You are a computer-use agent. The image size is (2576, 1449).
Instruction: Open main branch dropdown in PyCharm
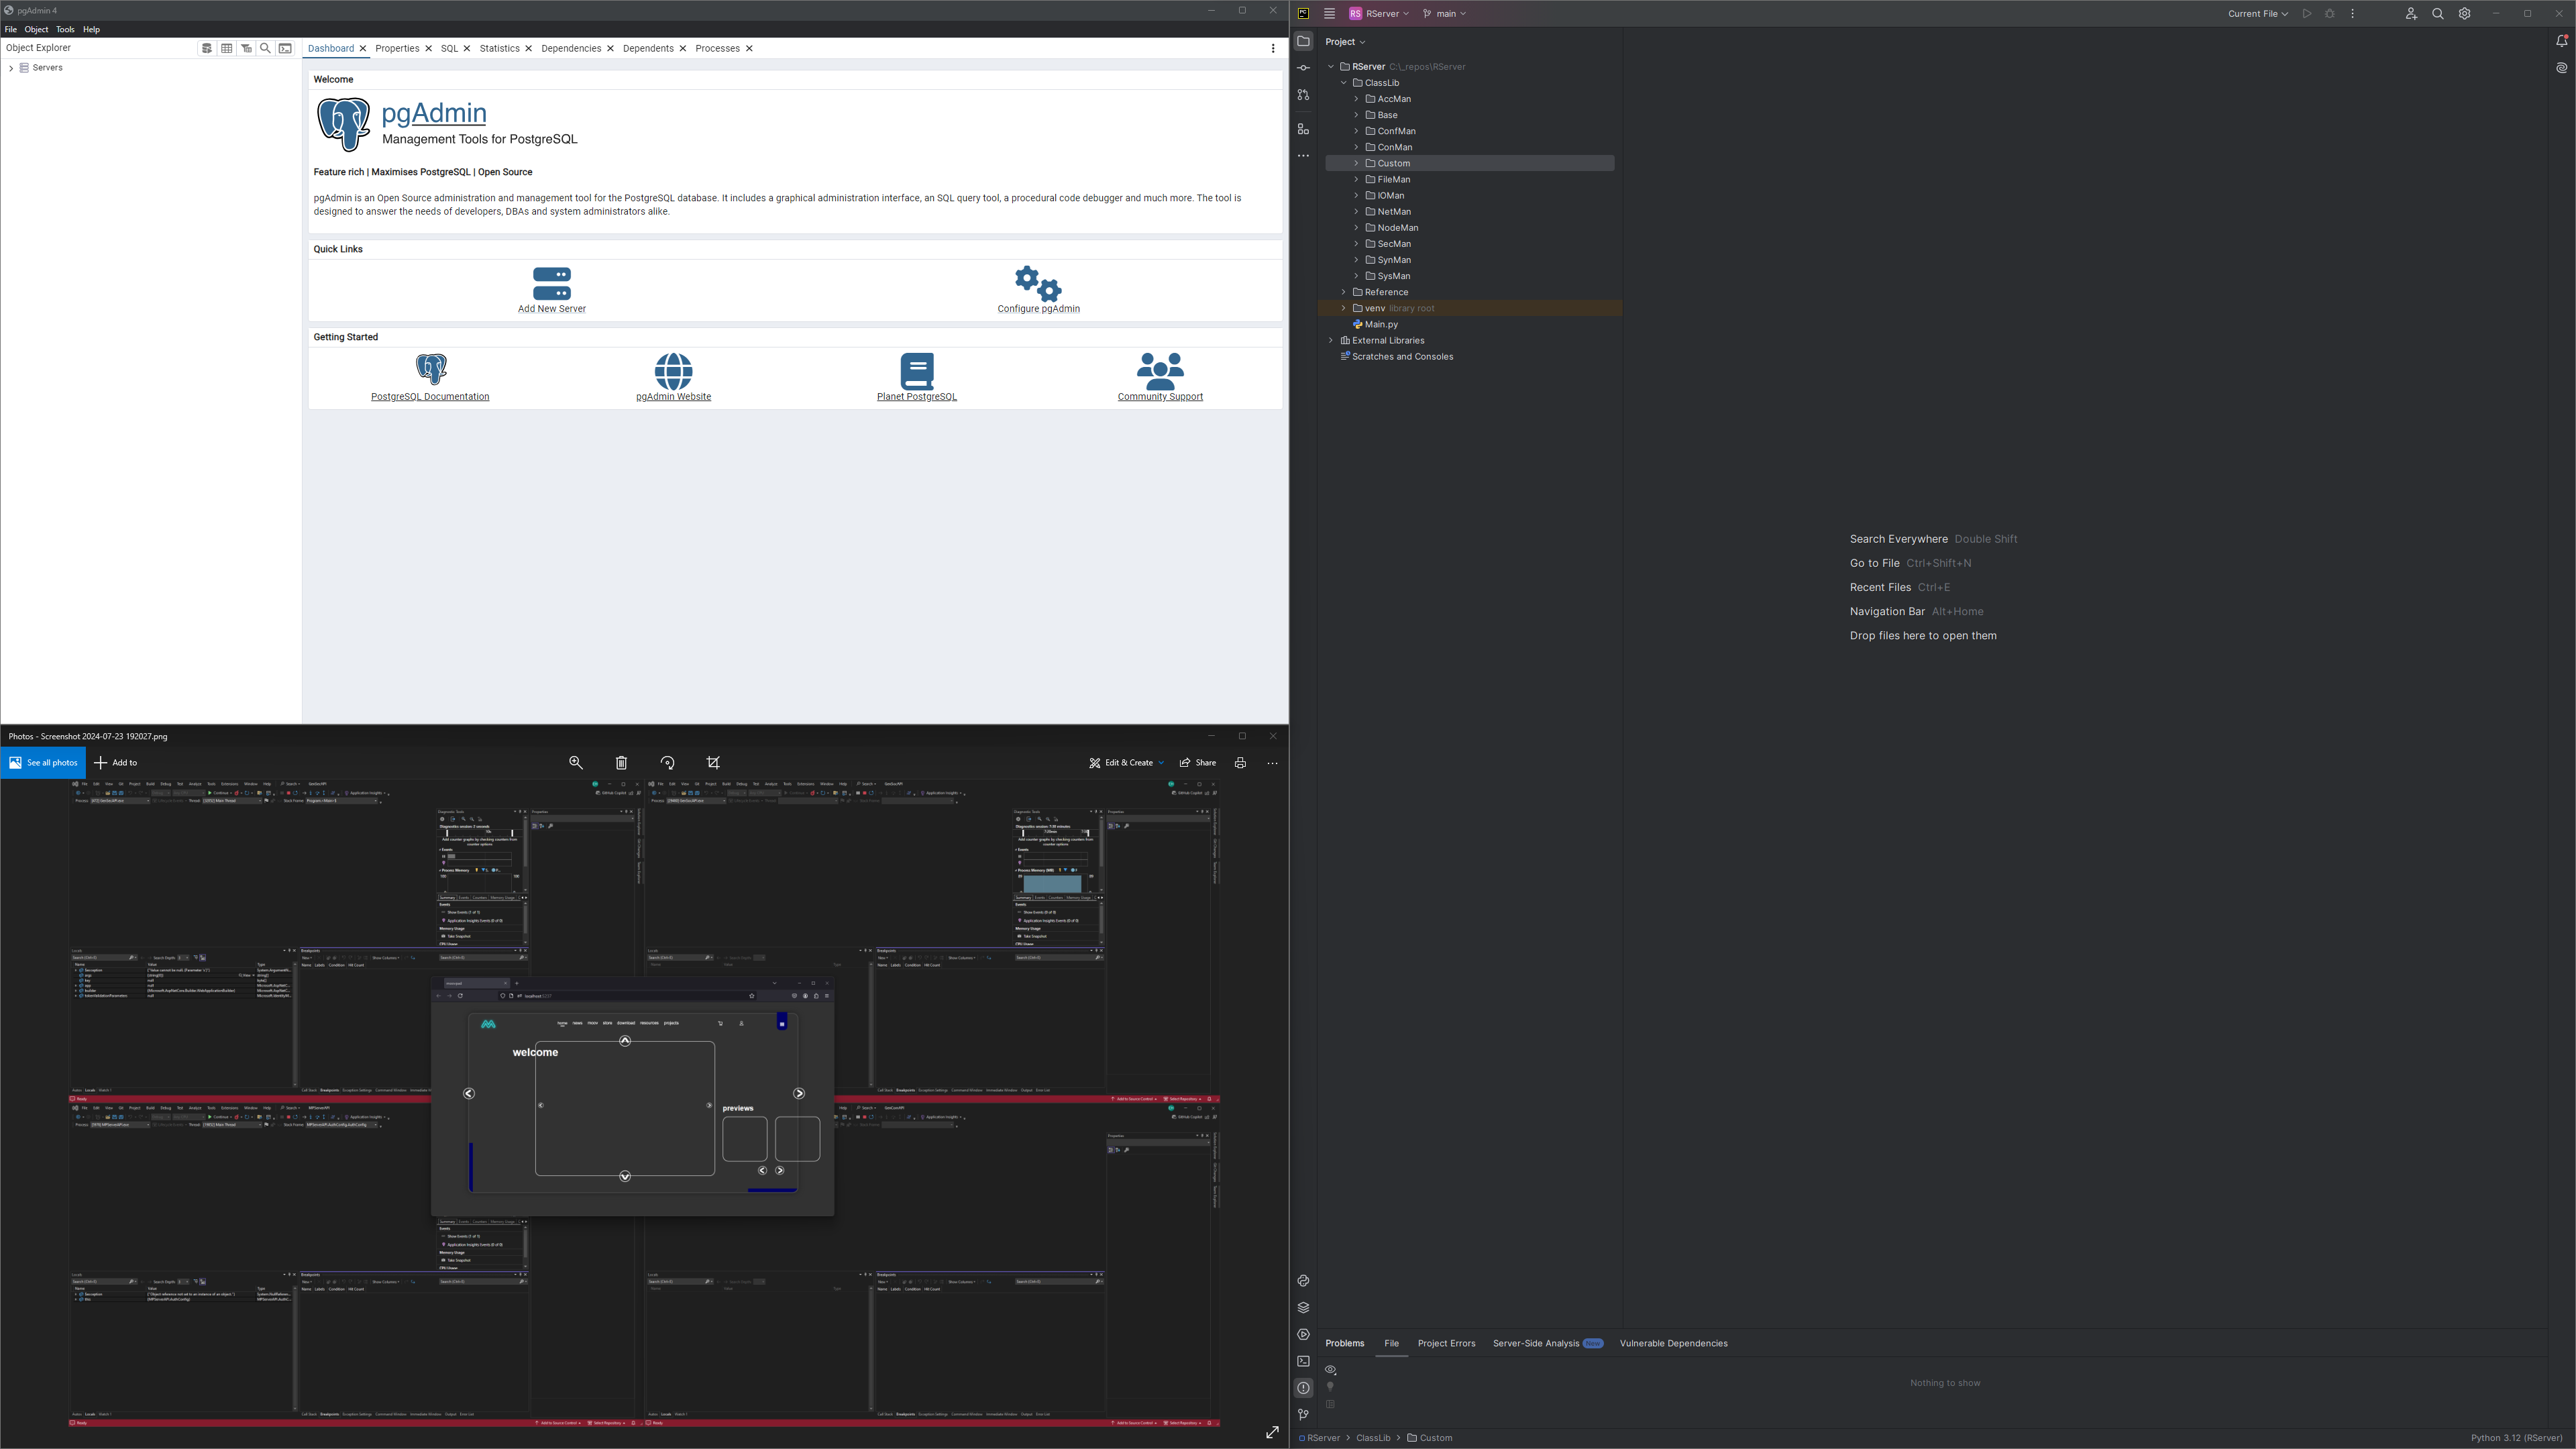pos(1444,14)
